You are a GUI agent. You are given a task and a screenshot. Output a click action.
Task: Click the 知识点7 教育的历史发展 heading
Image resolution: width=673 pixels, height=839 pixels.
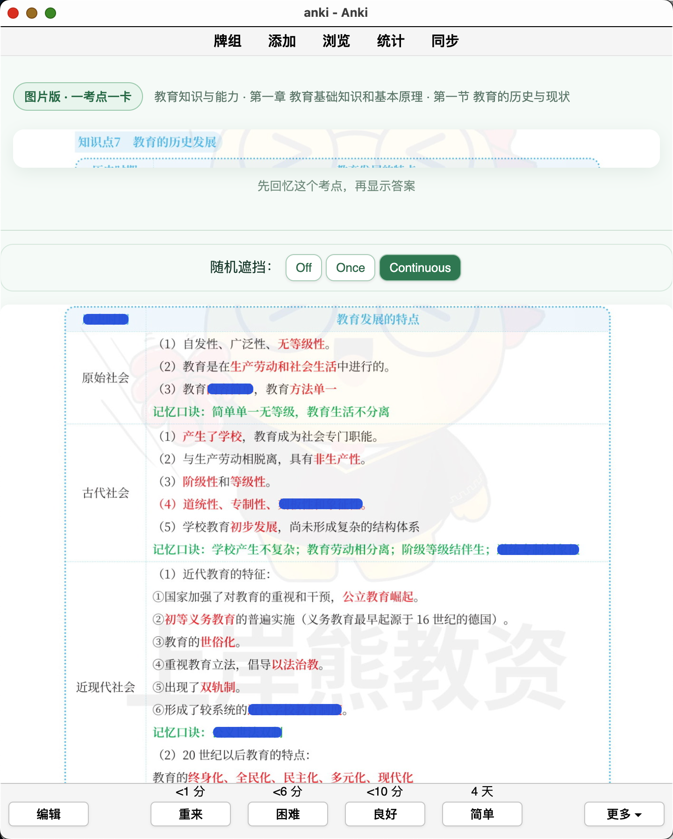click(147, 142)
